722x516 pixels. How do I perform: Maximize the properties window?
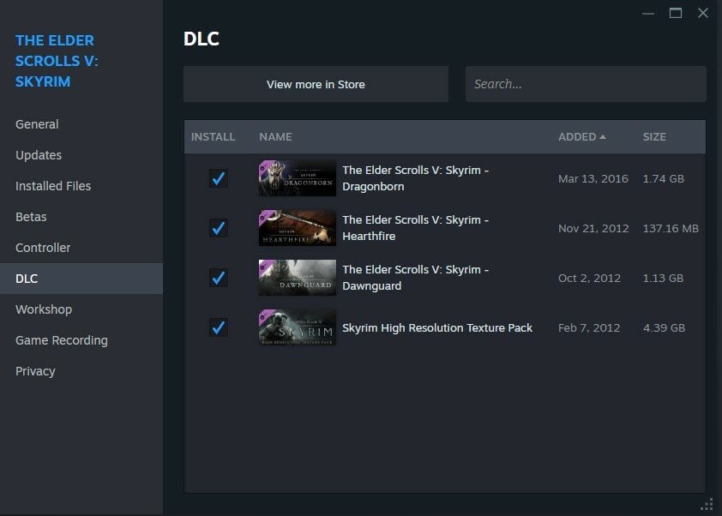(x=676, y=13)
